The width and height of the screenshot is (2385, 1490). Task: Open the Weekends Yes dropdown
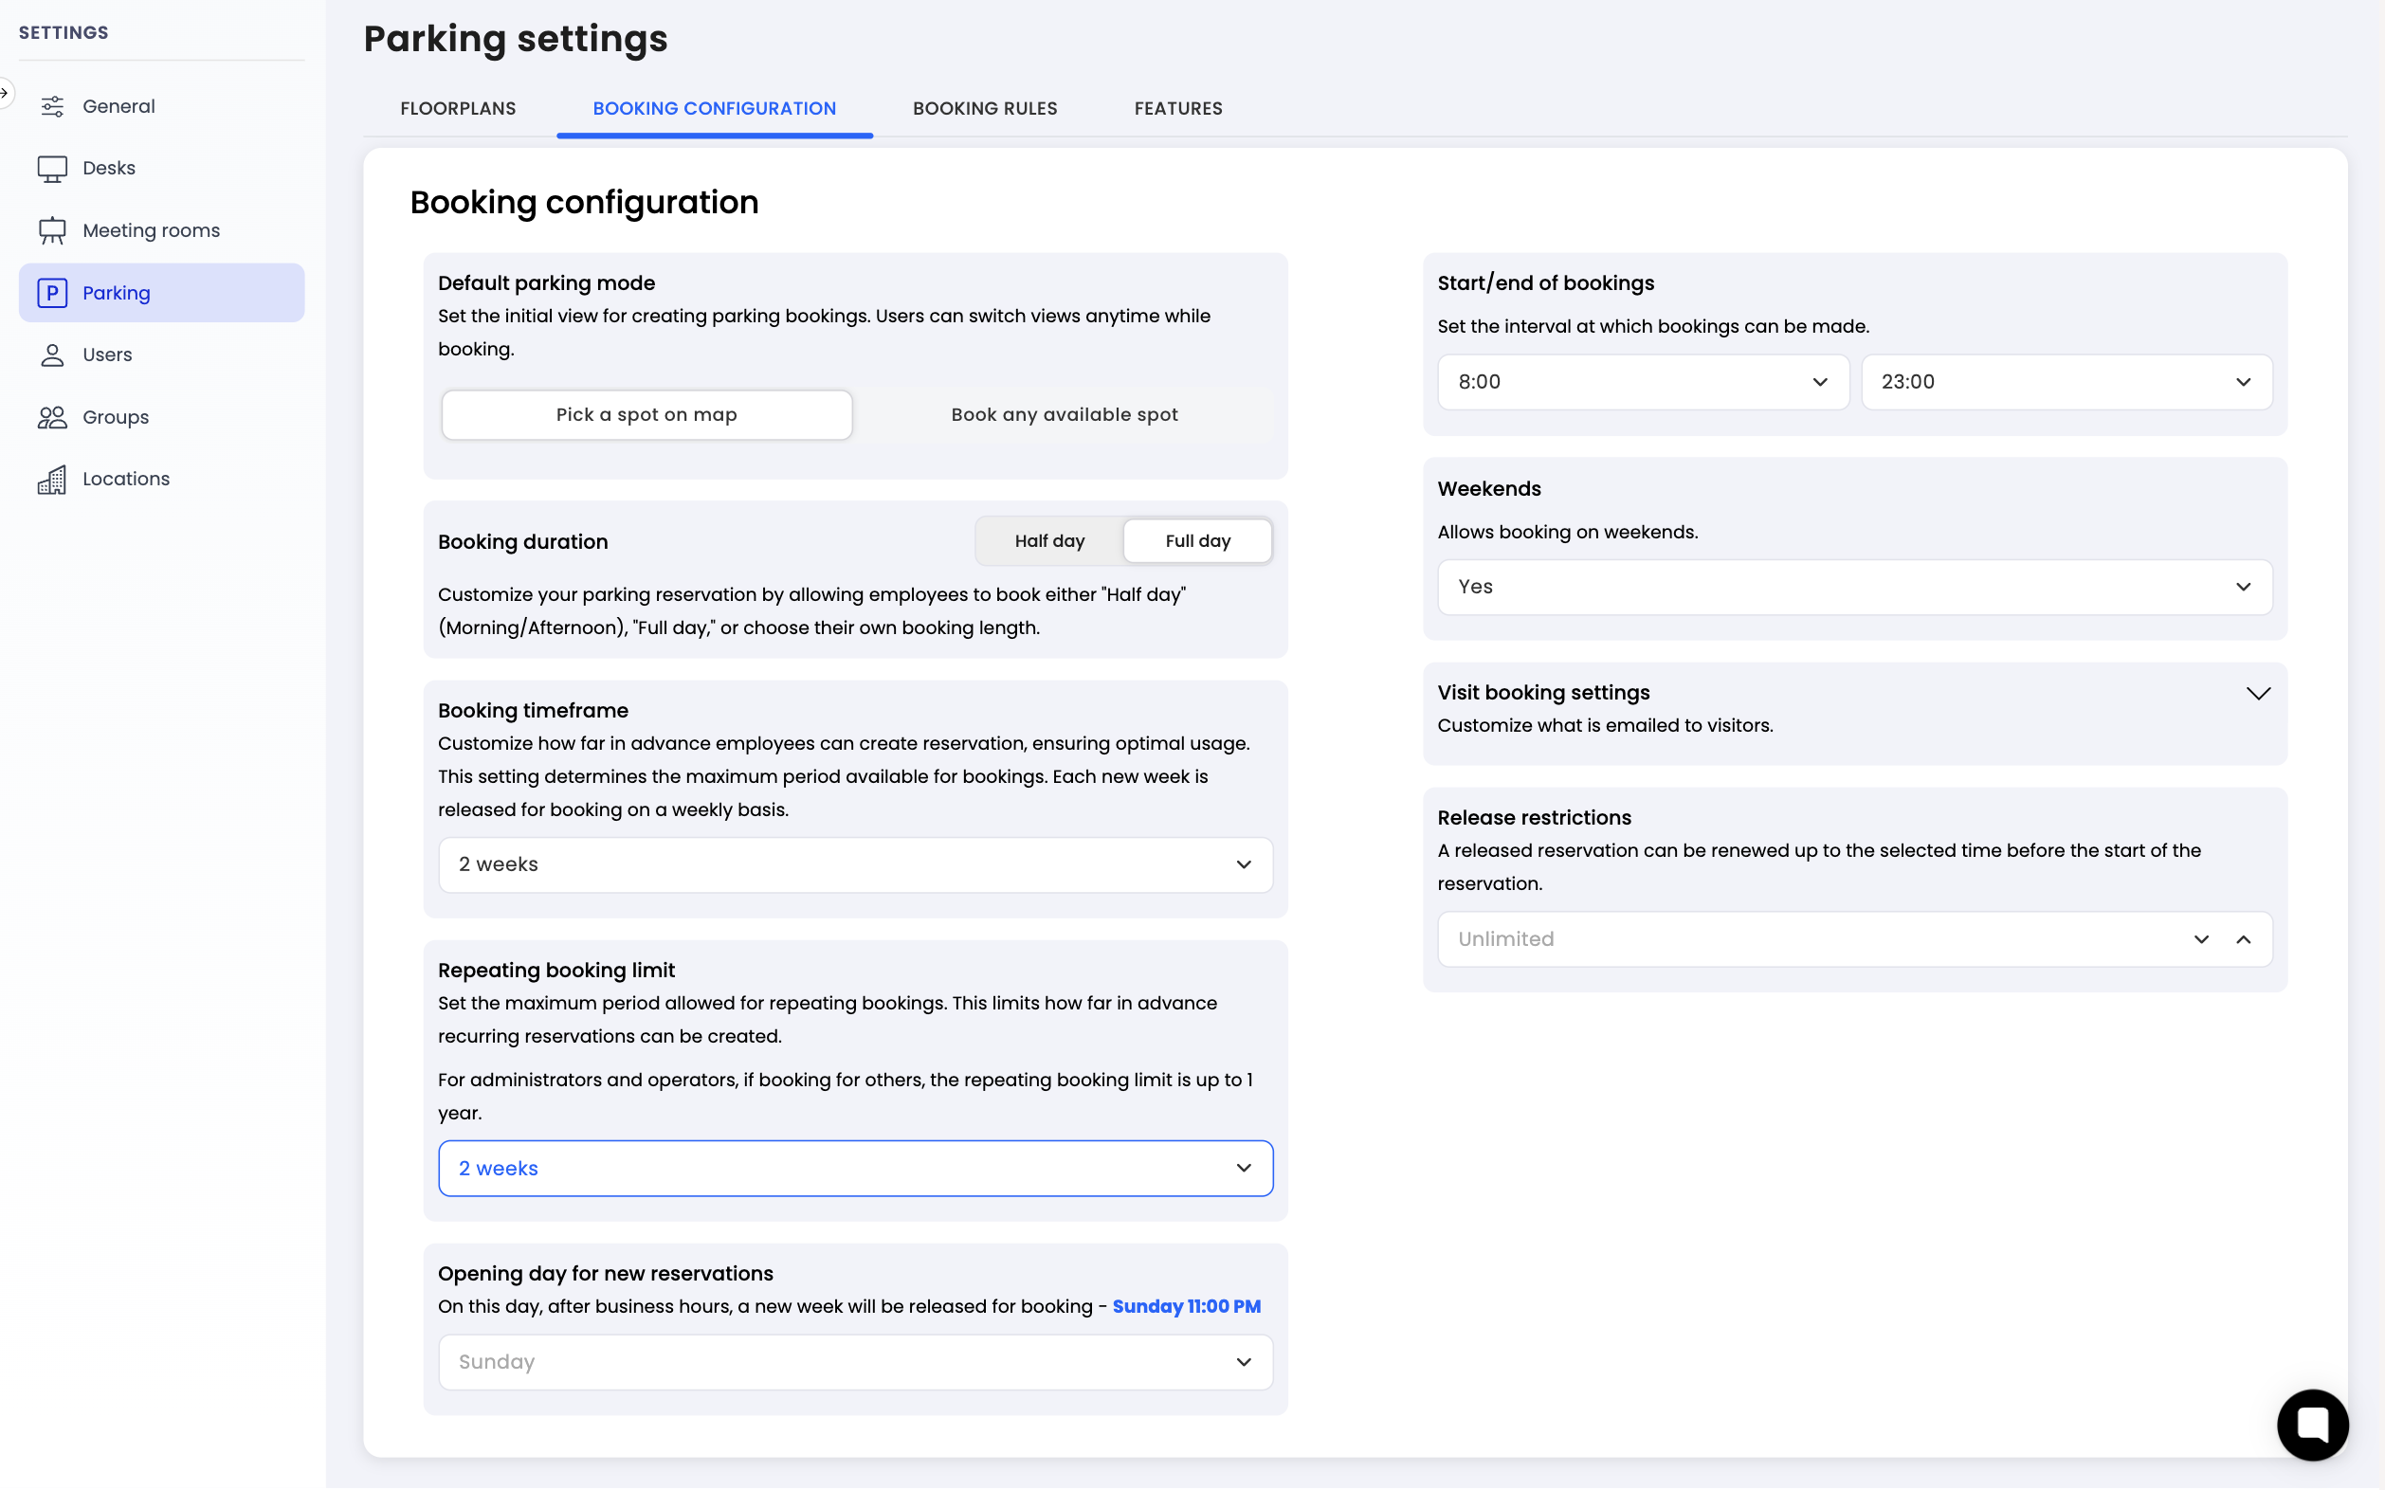[1854, 588]
